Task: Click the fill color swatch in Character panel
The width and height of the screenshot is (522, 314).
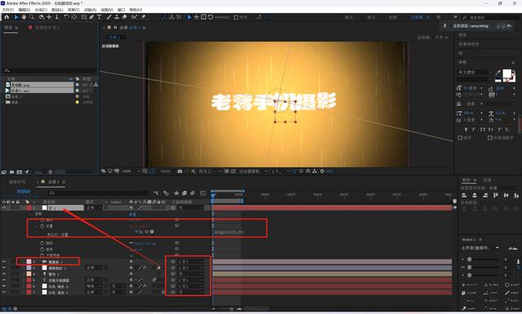Action: click(x=507, y=74)
